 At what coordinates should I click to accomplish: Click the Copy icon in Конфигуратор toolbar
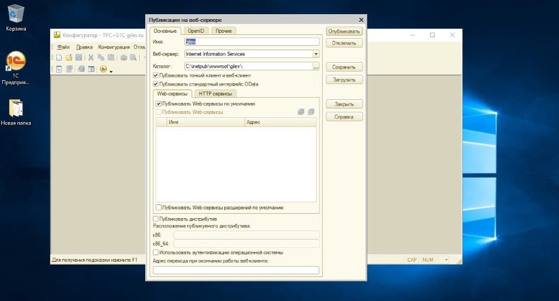point(101,57)
